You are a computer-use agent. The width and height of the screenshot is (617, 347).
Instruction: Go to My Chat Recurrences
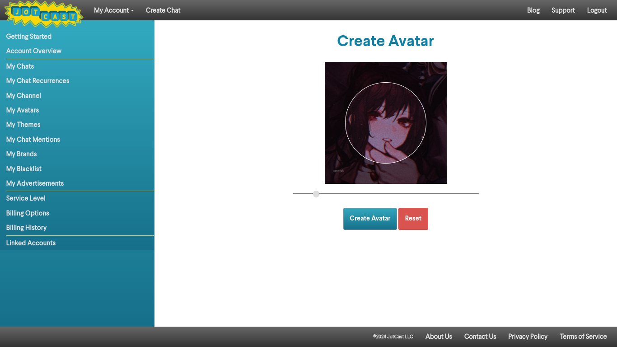[38, 80]
